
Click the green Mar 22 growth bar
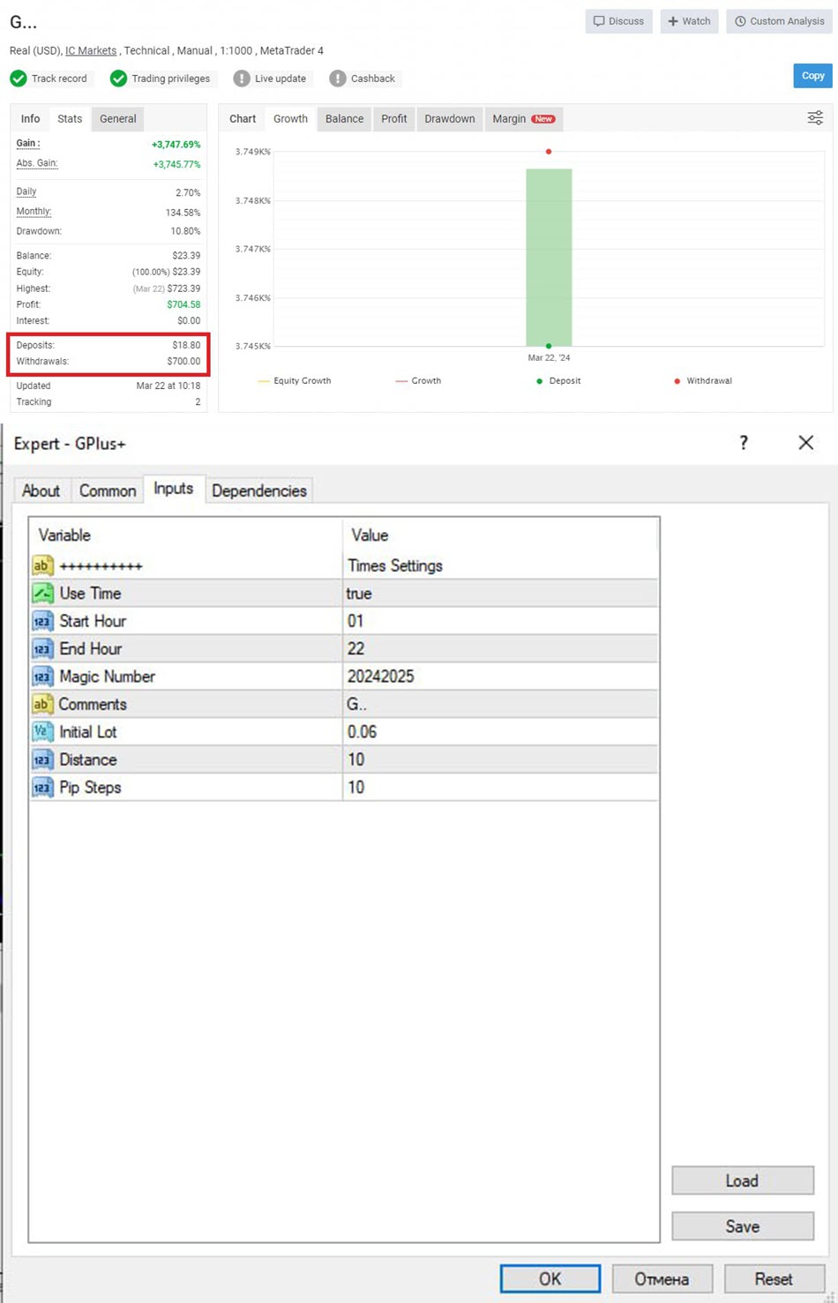549,258
